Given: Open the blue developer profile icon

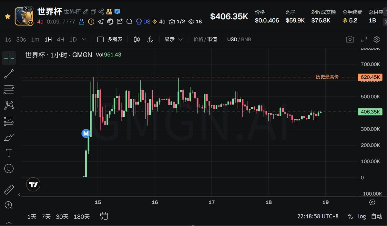Looking at the screenshot, I should [81, 22].
